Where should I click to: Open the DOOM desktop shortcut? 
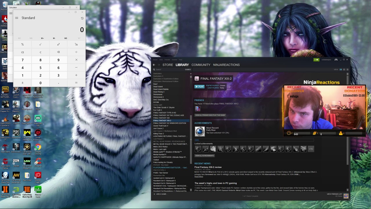tap(16, 163)
